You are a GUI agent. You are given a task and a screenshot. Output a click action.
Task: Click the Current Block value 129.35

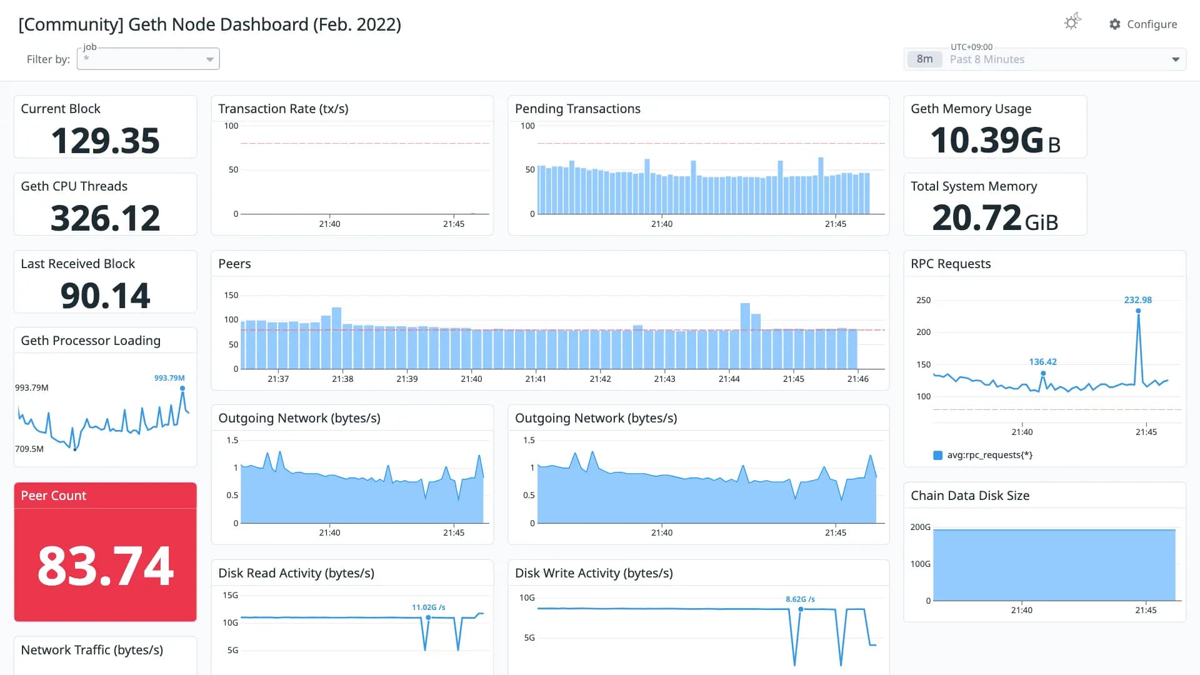tap(106, 140)
